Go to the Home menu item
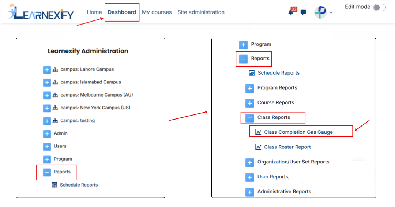This screenshot has height=207, width=395. (x=94, y=12)
